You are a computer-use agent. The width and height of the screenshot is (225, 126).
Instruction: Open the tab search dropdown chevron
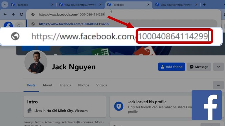click(5, 5)
